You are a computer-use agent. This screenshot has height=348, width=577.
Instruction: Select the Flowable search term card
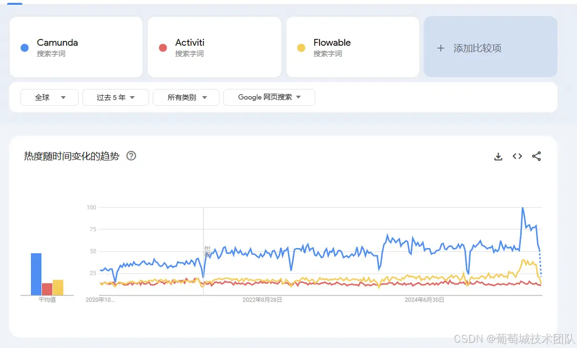[x=352, y=47]
